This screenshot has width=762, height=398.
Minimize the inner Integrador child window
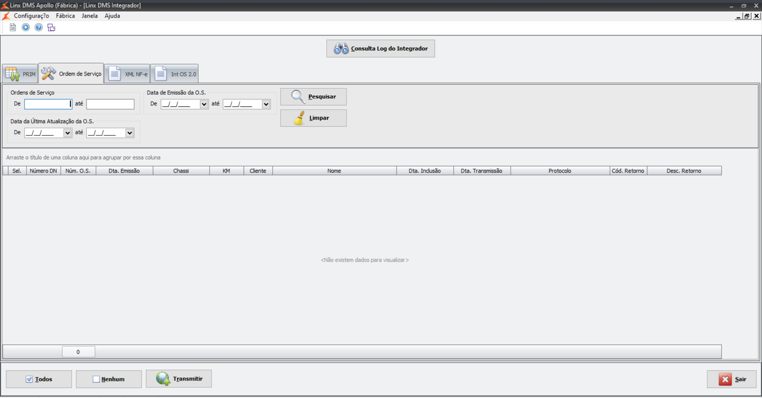click(x=739, y=16)
